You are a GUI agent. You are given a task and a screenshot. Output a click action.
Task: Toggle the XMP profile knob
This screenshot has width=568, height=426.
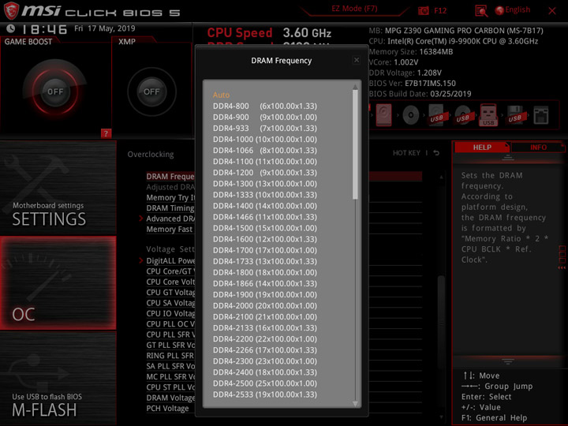pyautogui.click(x=151, y=92)
